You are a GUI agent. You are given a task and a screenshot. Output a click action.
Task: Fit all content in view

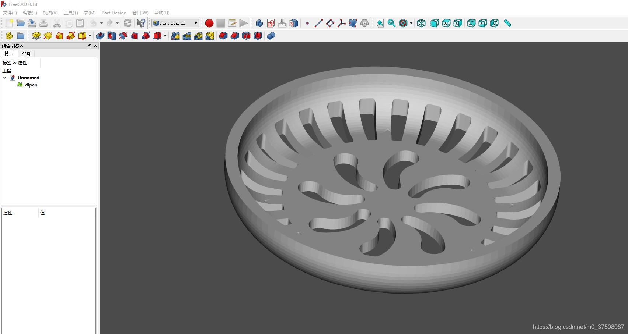pos(380,23)
